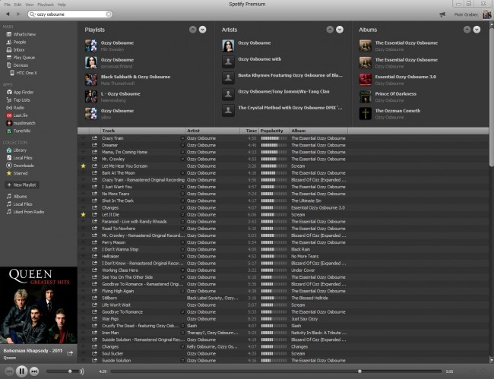Open the Library collection
The image size is (494, 379).
[x=17, y=150]
